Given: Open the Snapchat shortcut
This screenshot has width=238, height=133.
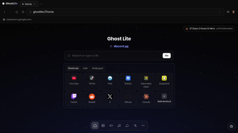Looking at the screenshot, I should [x=164, y=82].
